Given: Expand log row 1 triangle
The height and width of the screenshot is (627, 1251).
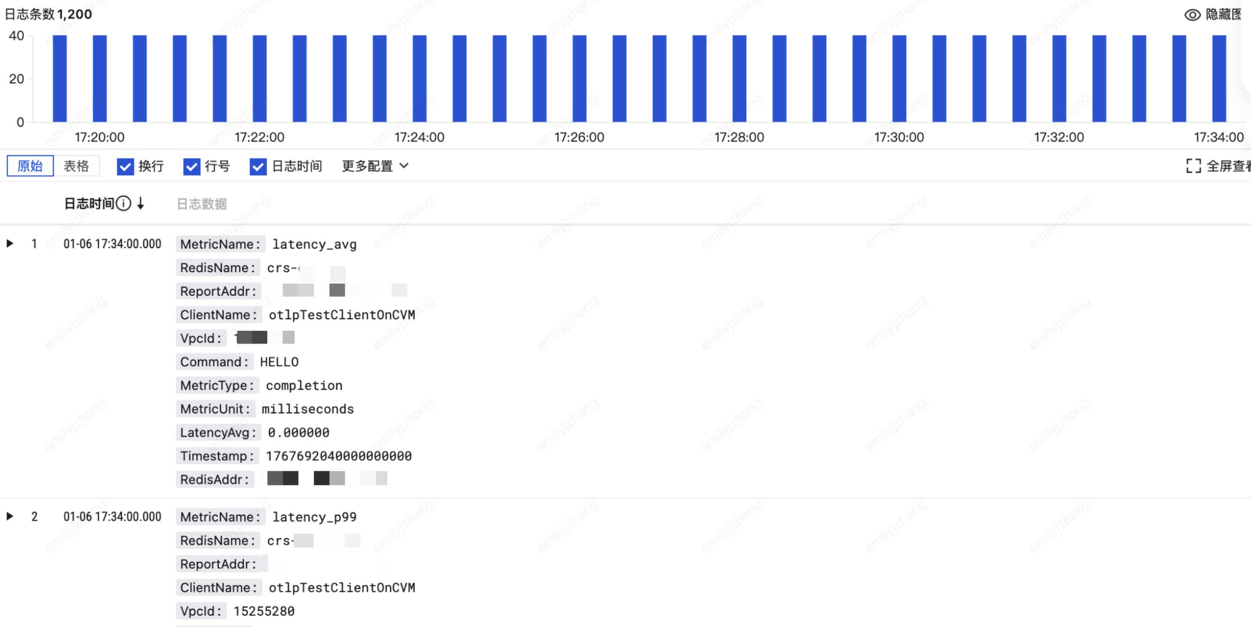Looking at the screenshot, I should click(x=10, y=244).
